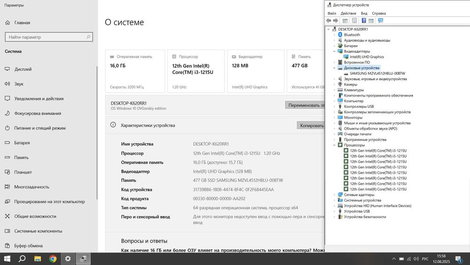Open Батарея settings page

coord(22,143)
